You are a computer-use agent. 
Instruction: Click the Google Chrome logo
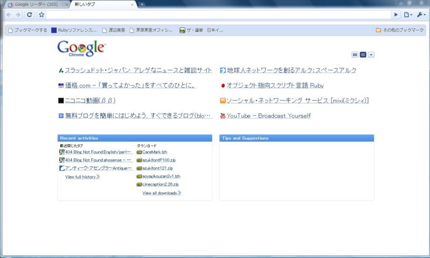coord(82,48)
